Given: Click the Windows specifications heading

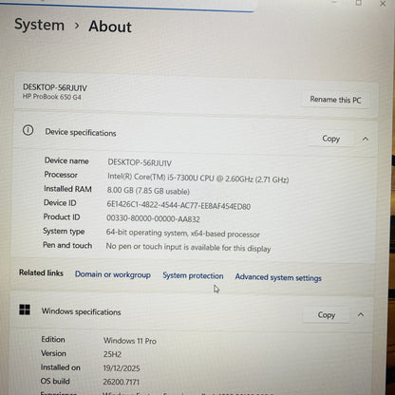Looking at the screenshot, I should [81, 311].
